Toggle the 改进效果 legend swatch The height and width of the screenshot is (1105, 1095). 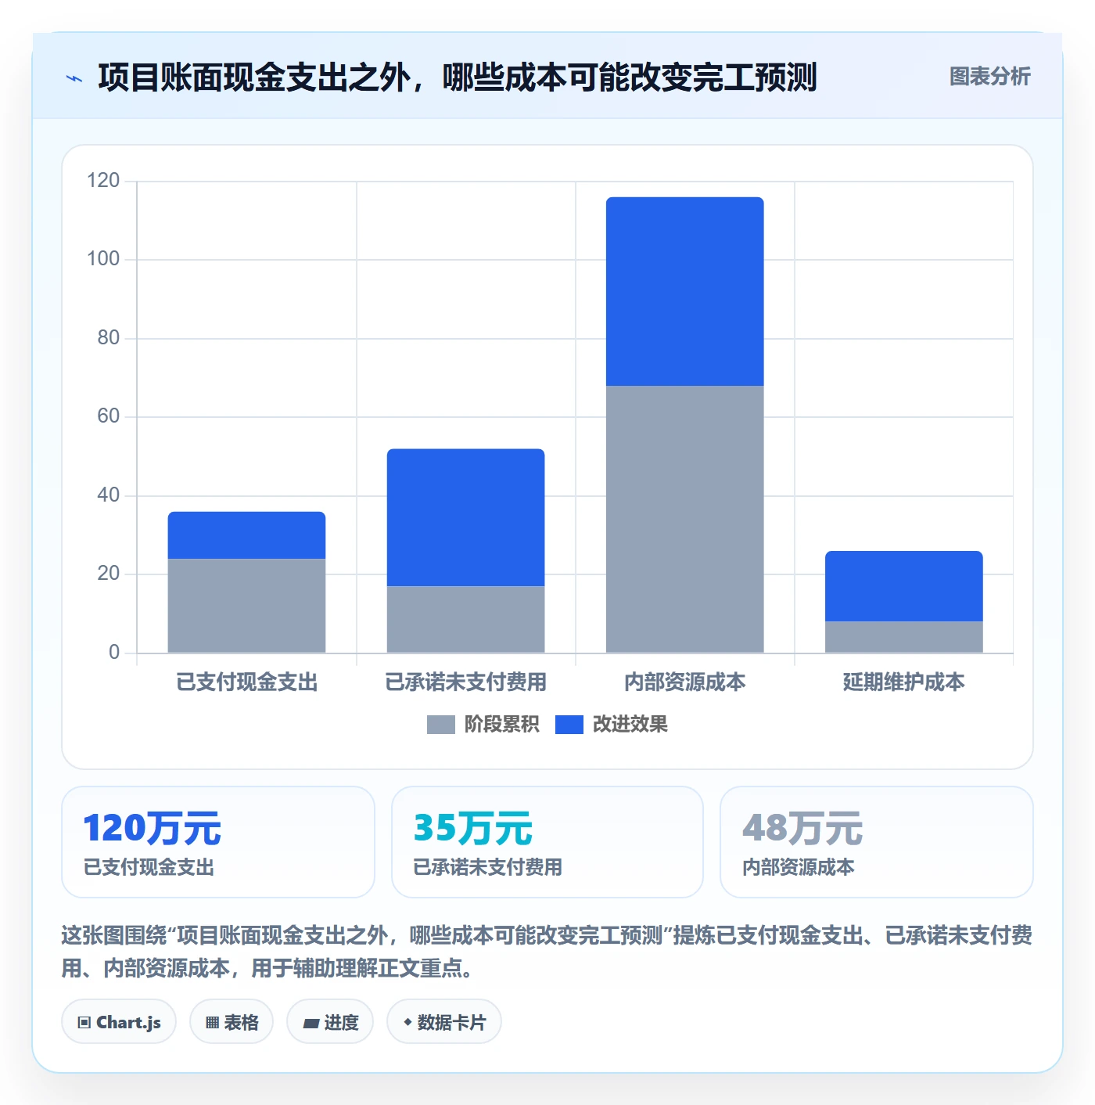pos(569,725)
